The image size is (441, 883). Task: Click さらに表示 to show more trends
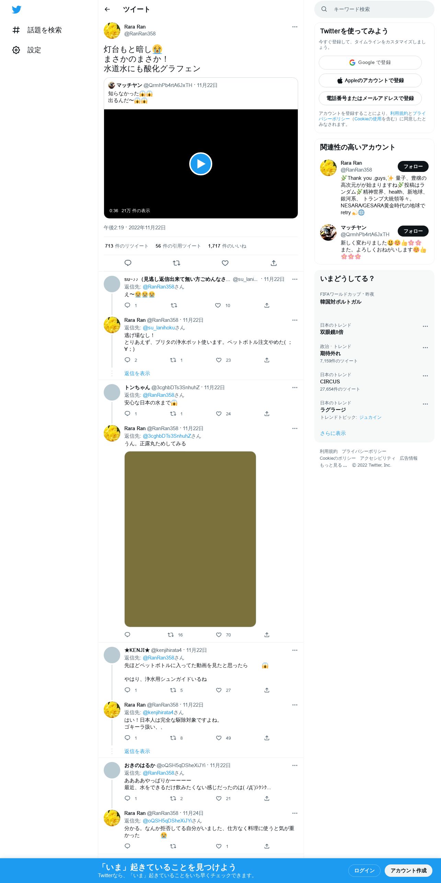click(333, 433)
